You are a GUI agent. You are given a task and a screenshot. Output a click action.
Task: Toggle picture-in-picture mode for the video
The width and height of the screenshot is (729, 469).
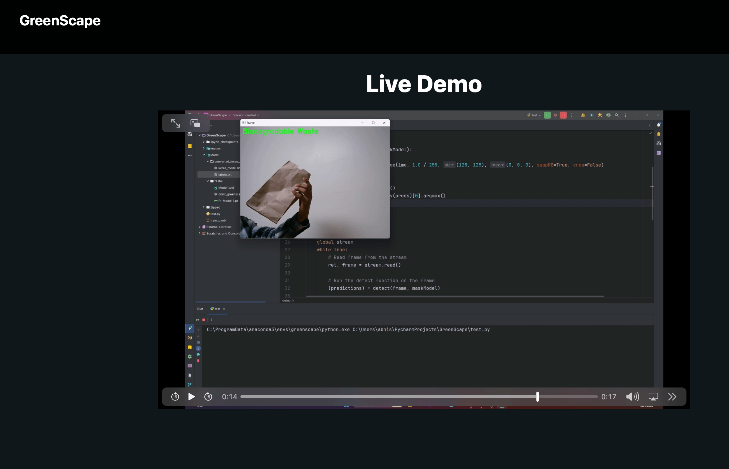195,123
